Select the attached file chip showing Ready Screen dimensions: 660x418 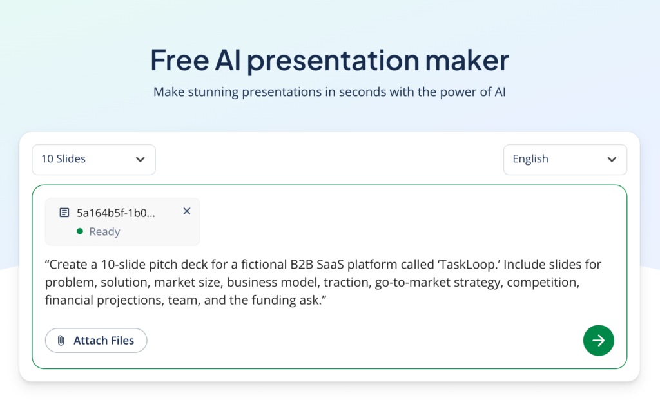(122, 222)
